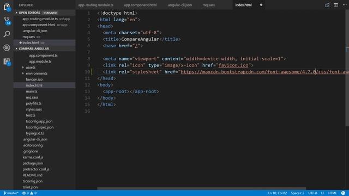This screenshot has width=349, height=196.
Task: Open tsconfig.json in file tree
Action: tap(33, 181)
